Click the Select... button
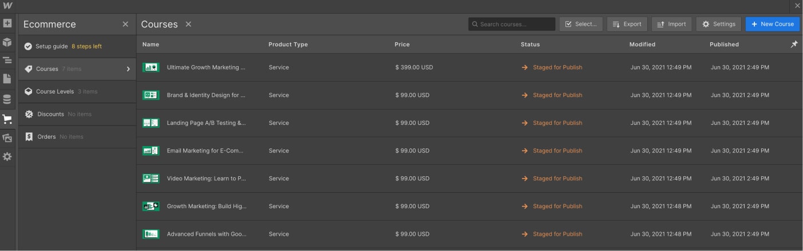Image resolution: width=803 pixels, height=251 pixels. click(581, 24)
